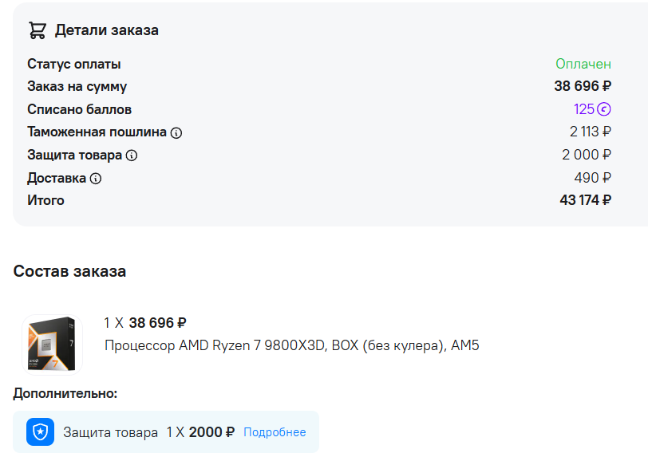Click the Итого total 43 174 ₽

pos(585,200)
